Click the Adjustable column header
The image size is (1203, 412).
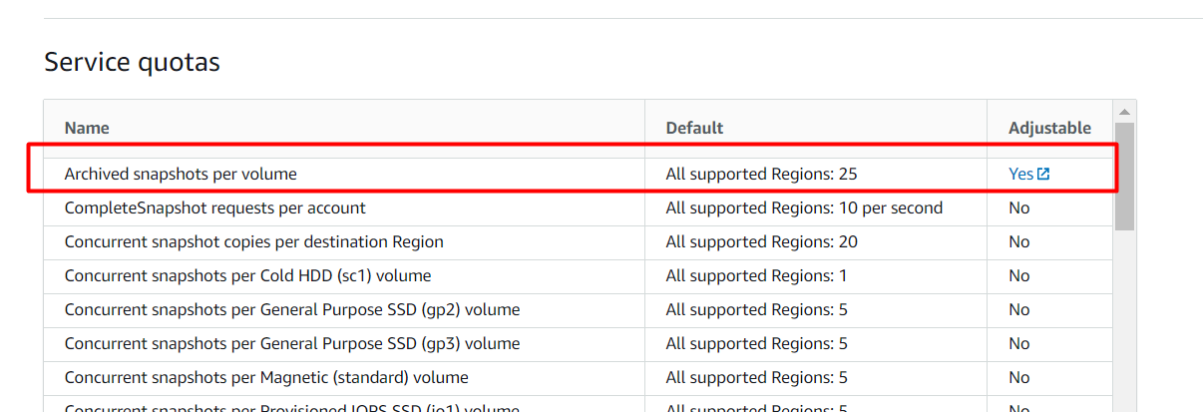[x=1049, y=128]
